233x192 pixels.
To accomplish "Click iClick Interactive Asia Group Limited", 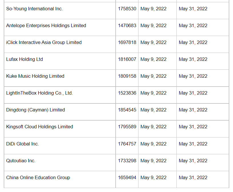I will click(44, 43).
